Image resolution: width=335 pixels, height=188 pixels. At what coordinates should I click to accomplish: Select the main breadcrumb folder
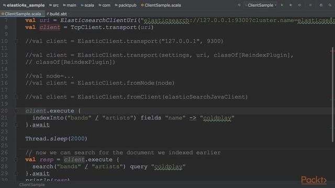tap(70, 5)
